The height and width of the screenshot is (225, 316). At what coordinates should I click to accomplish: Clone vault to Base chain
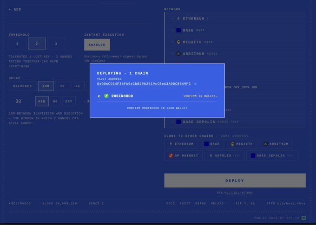point(212,144)
